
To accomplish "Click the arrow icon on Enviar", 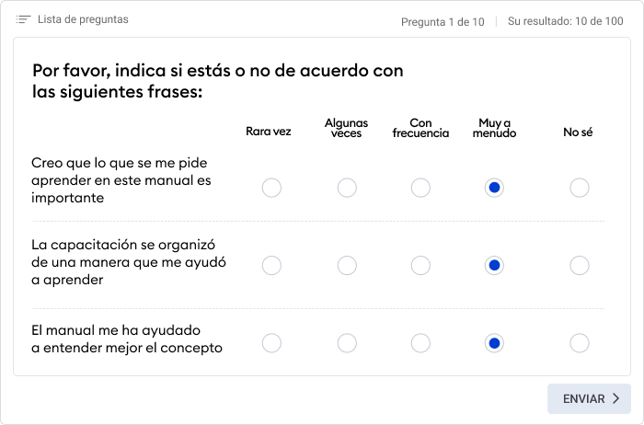I will click(616, 399).
